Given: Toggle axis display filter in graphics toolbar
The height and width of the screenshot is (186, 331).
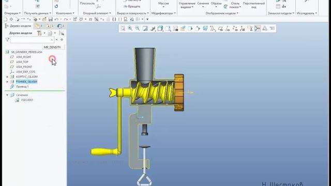Looking at the screenshot, I should [x=228, y=28].
